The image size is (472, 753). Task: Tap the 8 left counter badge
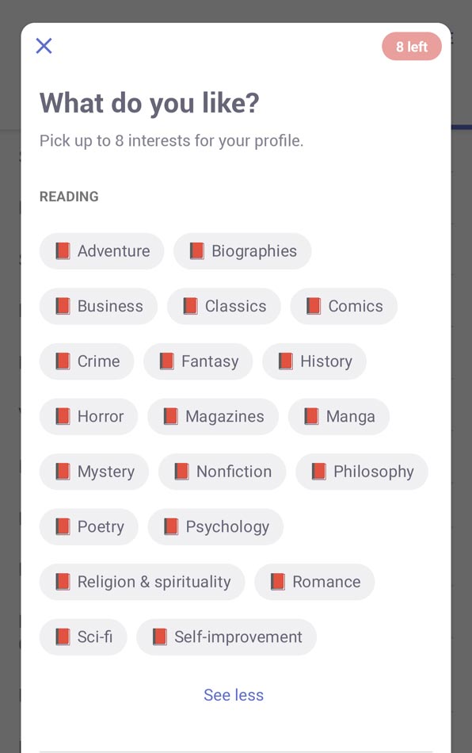(412, 47)
